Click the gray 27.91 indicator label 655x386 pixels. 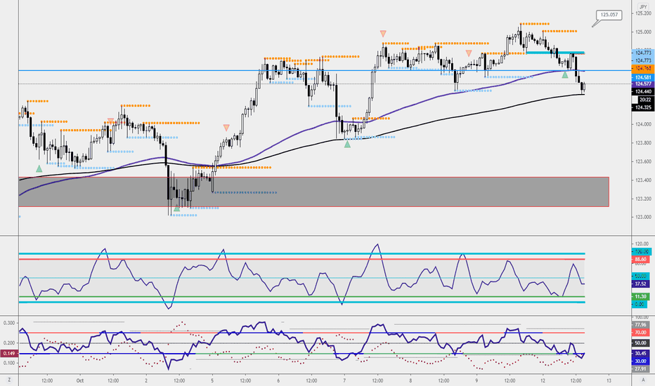coord(641,369)
